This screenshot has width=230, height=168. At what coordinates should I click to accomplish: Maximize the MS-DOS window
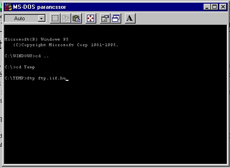[x=215, y=7]
